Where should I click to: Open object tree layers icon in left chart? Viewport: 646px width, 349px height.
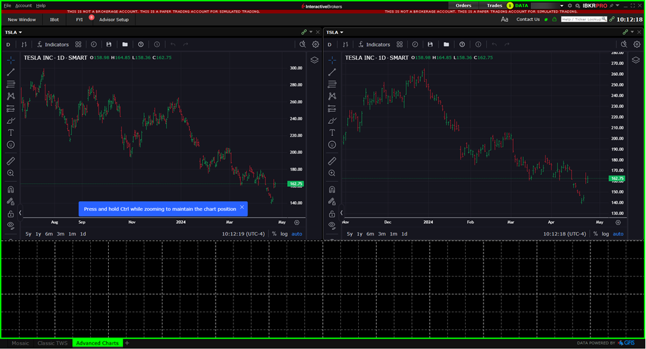click(314, 60)
